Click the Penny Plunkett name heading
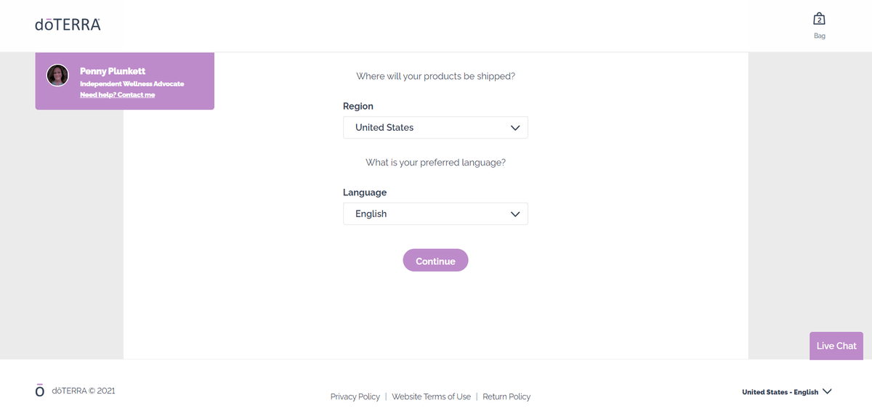This screenshot has height=411, width=872. 113,71
